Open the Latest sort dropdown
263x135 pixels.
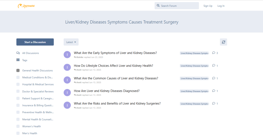(71, 42)
